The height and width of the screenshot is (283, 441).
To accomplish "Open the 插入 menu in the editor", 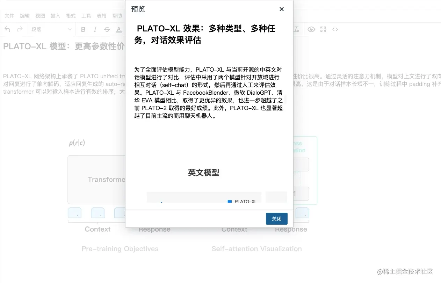I will 56,16.
